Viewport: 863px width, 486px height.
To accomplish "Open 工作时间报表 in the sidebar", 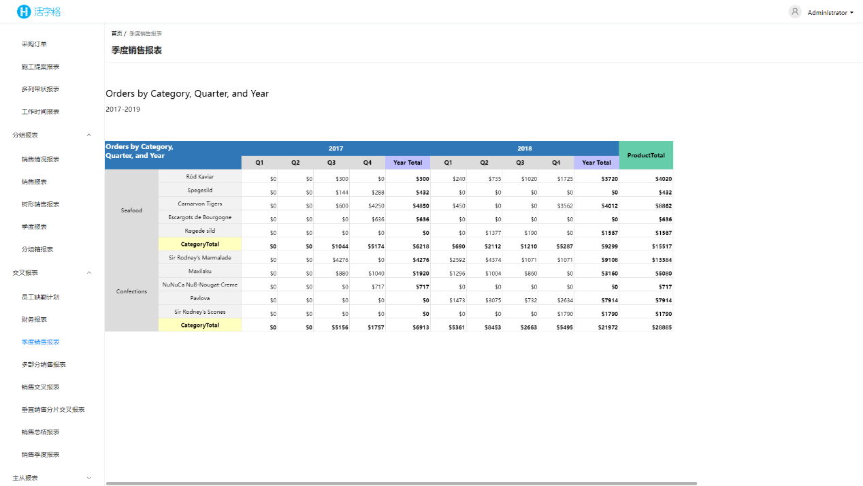I will (40, 112).
